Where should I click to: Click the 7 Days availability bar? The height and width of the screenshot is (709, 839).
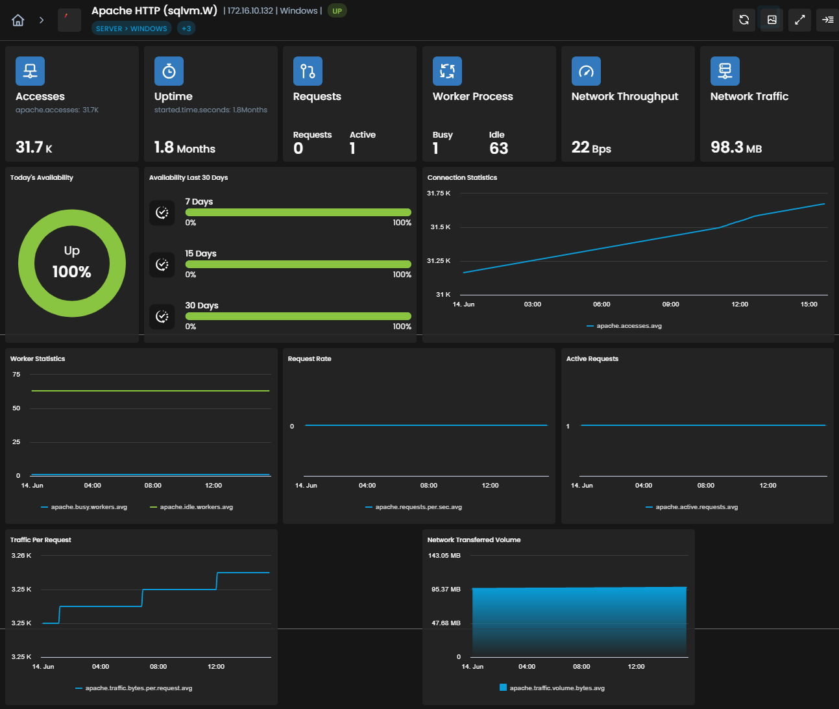click(x=298, y=212)
